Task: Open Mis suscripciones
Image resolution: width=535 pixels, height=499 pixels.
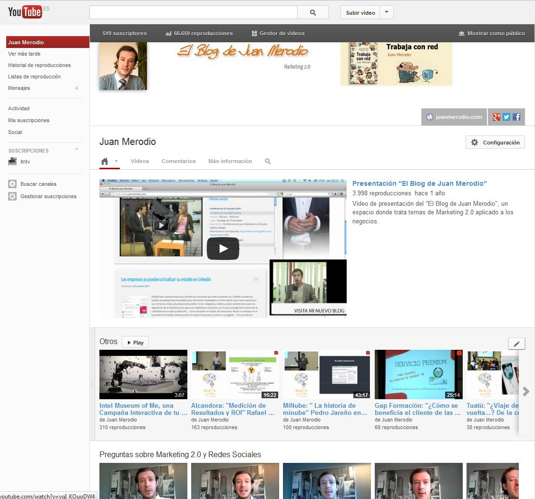Action: 29,120
